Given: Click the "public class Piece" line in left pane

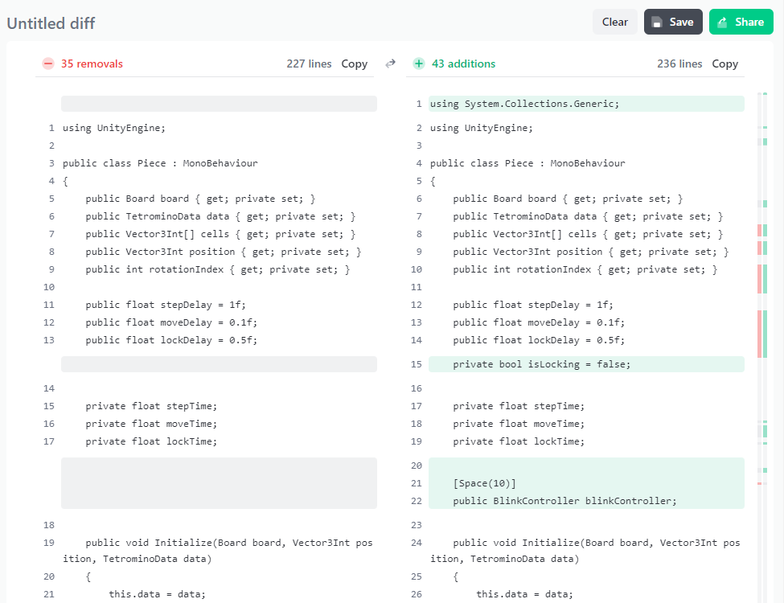Looking at the screenshot, I should pos(160,163).
